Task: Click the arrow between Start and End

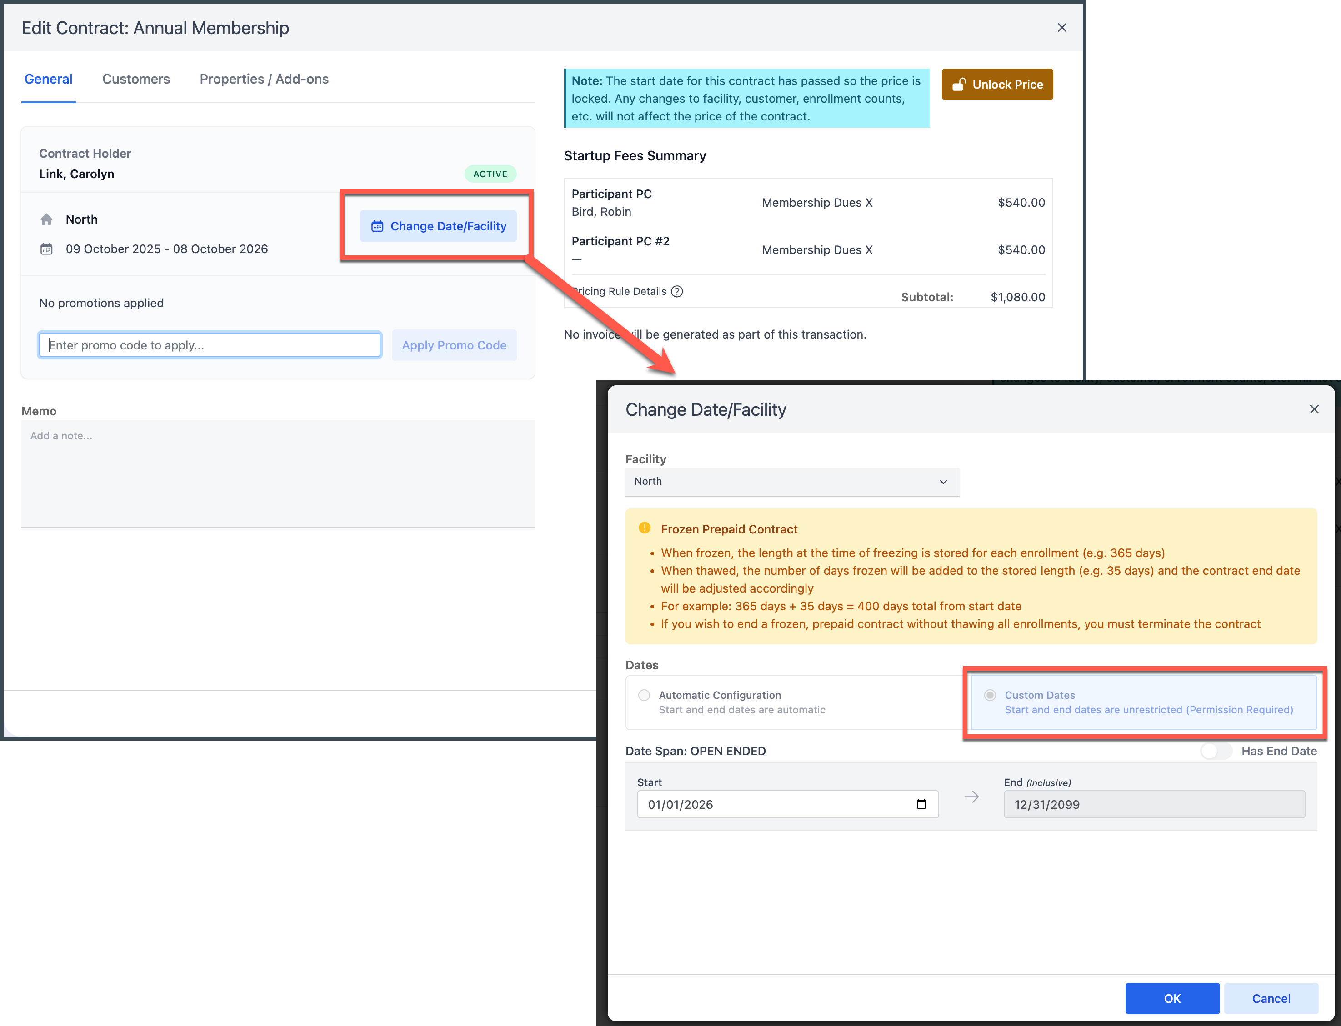Action: 971,797
